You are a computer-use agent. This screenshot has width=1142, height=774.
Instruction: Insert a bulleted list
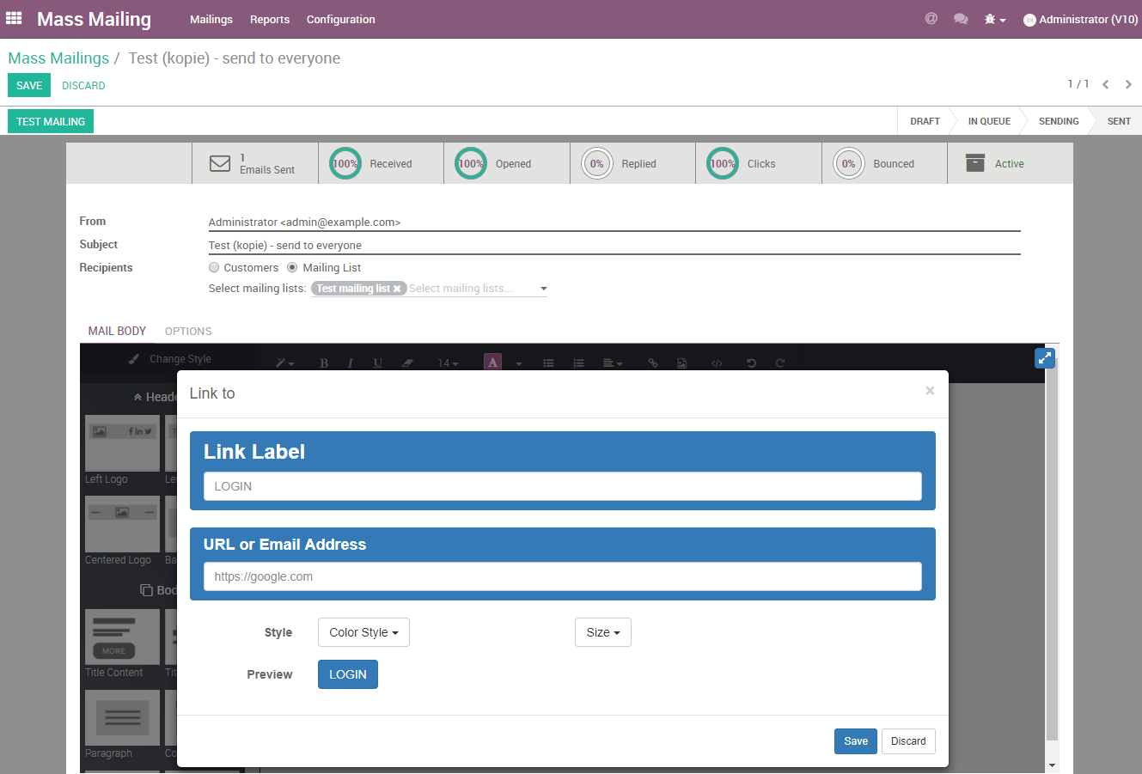click(x=549, y=363)
